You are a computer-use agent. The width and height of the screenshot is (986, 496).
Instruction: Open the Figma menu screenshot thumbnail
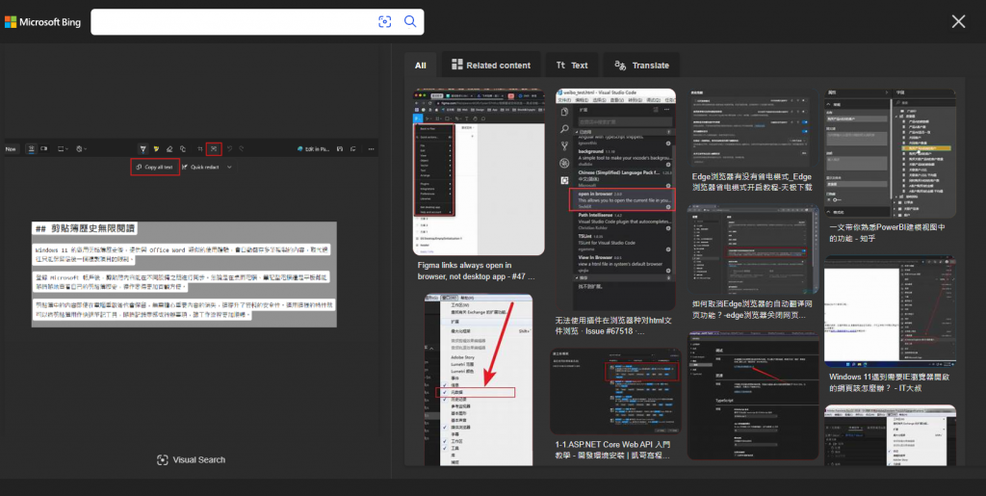tap(479, 171)
